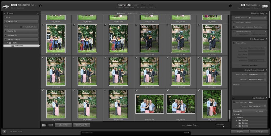Enable Make a Second Copy To
The image size is (271, 136).
pyautogui.click(x=234, y=32)
